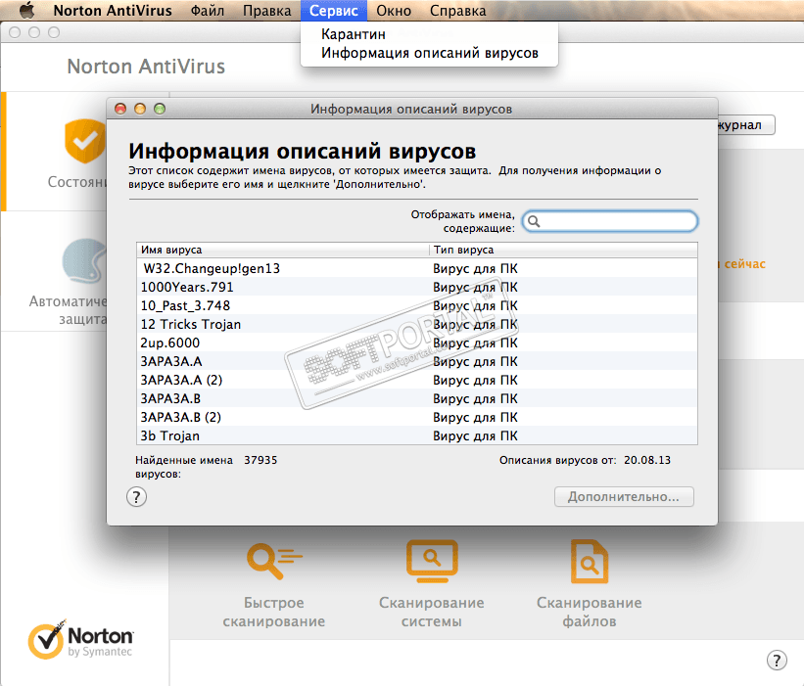Viewport: 804px width, 686px height.
Task: Click the Состояние shield icon in sidebar
Action: tap(85, 141)
